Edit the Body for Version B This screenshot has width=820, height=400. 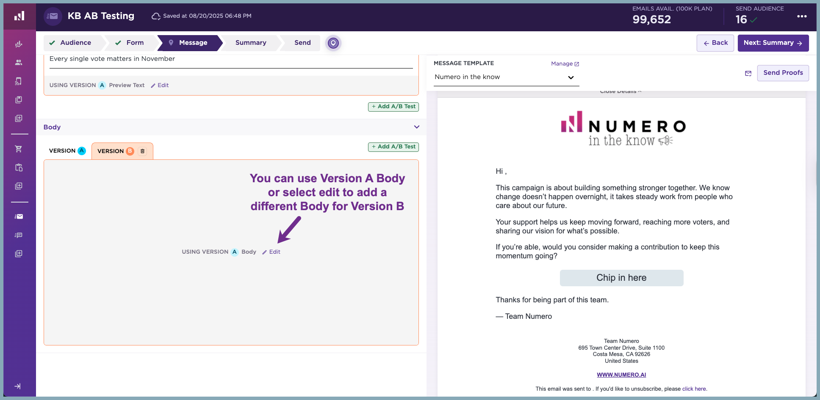(271, 252)
